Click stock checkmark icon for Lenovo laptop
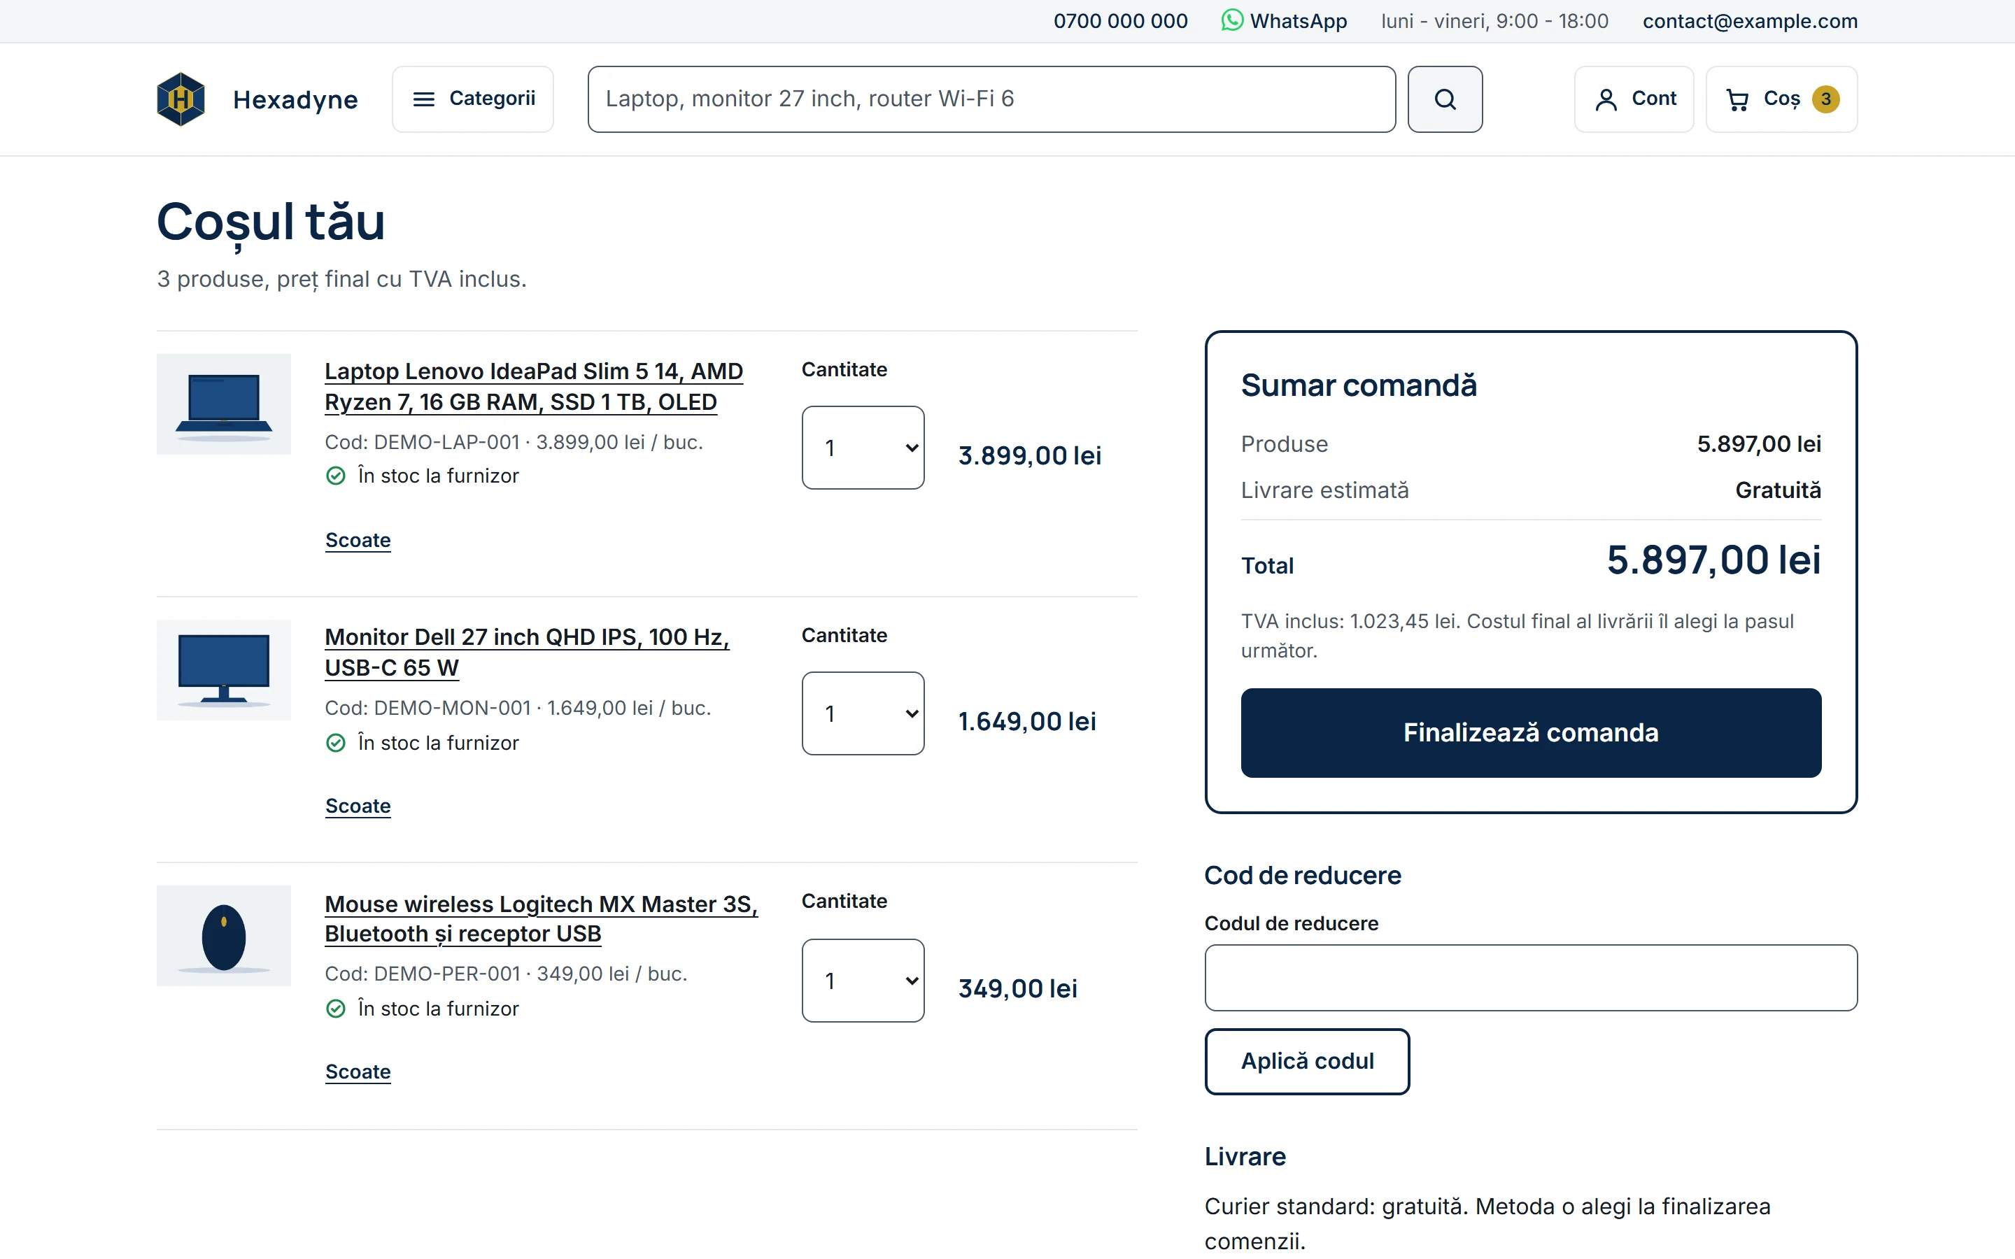Screen dimensions: 2015x1259 (336, 476)
